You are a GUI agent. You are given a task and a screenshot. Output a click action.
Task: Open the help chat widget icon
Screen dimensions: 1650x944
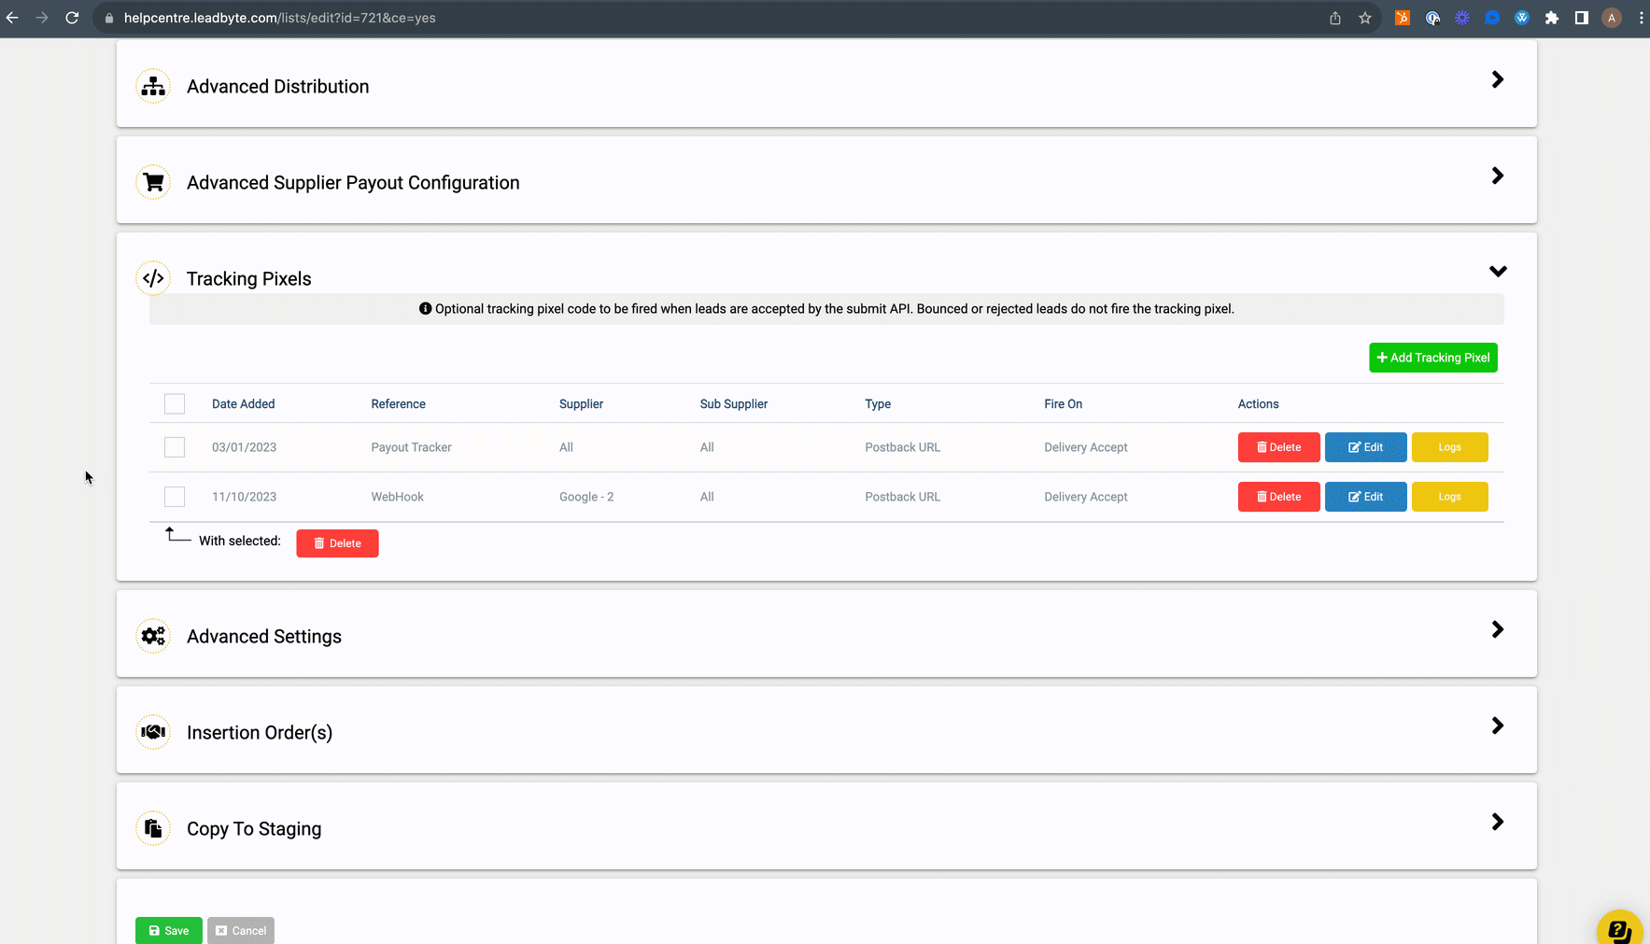1619,928
